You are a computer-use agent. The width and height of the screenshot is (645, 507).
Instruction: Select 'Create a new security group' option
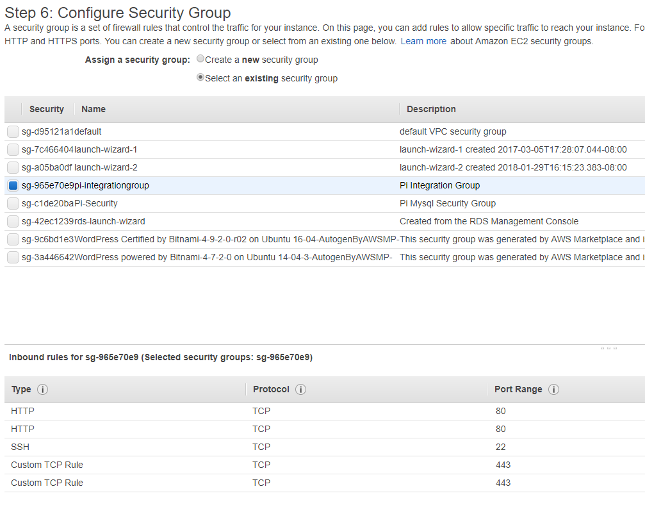pyautogui.click(x=201, y=59)
